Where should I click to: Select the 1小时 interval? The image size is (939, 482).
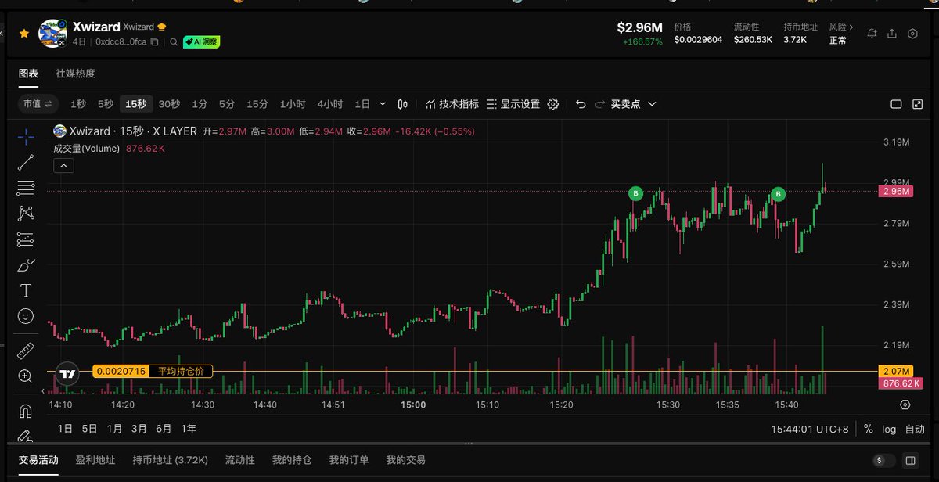(x=293, y=104)
